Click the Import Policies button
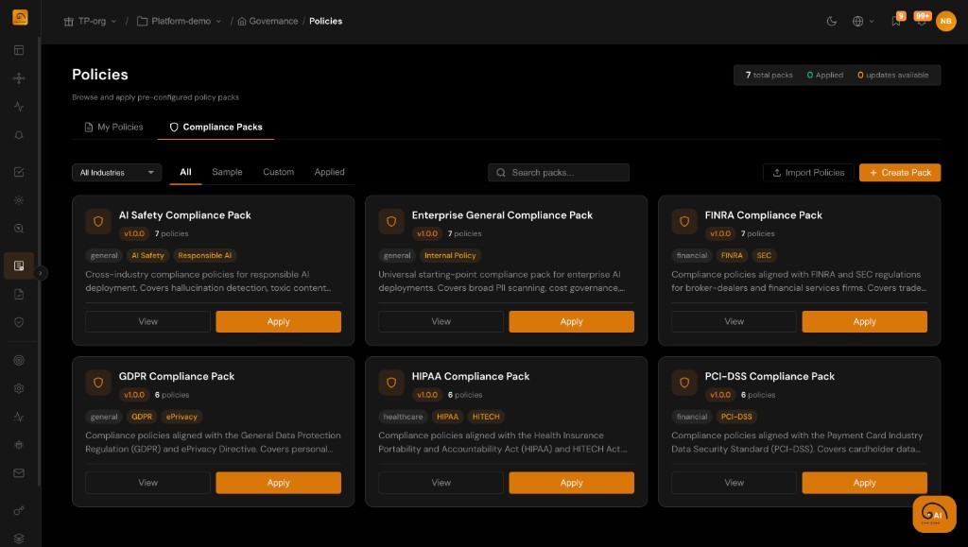Screen dimensions: 968x547 [x=808, y=173]
